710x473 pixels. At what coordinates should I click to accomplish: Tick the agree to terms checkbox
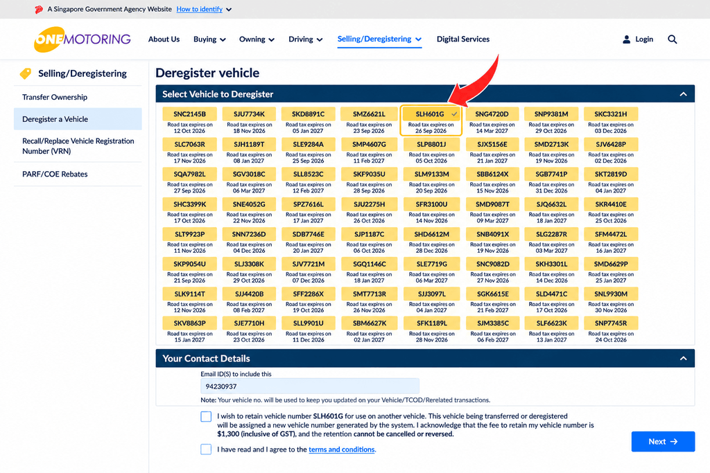point(206,449)
